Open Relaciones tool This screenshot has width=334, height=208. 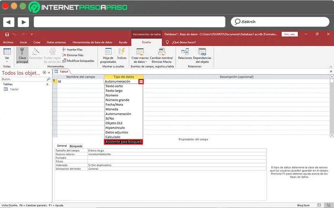[x=185, y=54]
